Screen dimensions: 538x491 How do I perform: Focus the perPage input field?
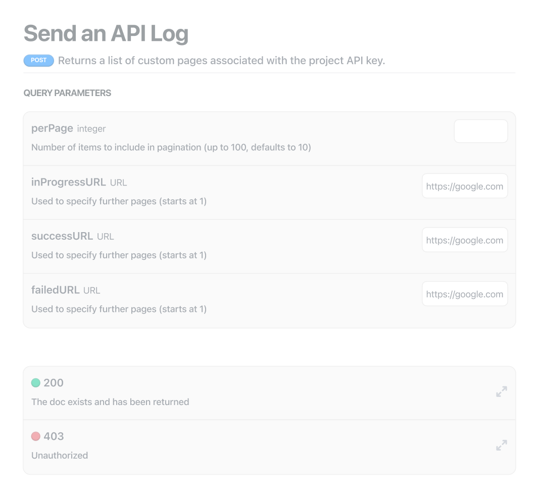(480, 131)
